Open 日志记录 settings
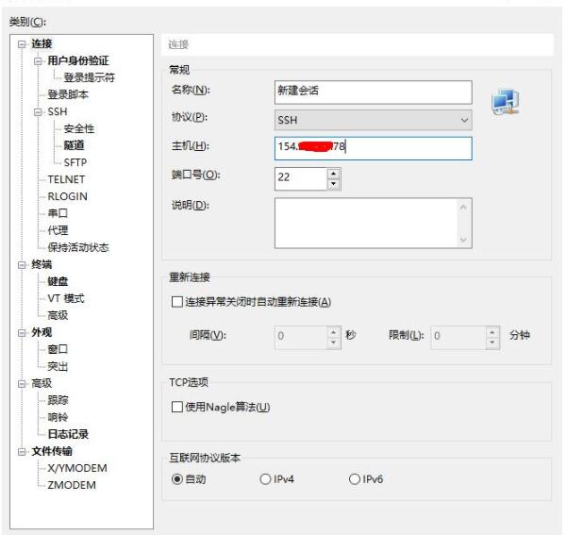 click(68, 434)
